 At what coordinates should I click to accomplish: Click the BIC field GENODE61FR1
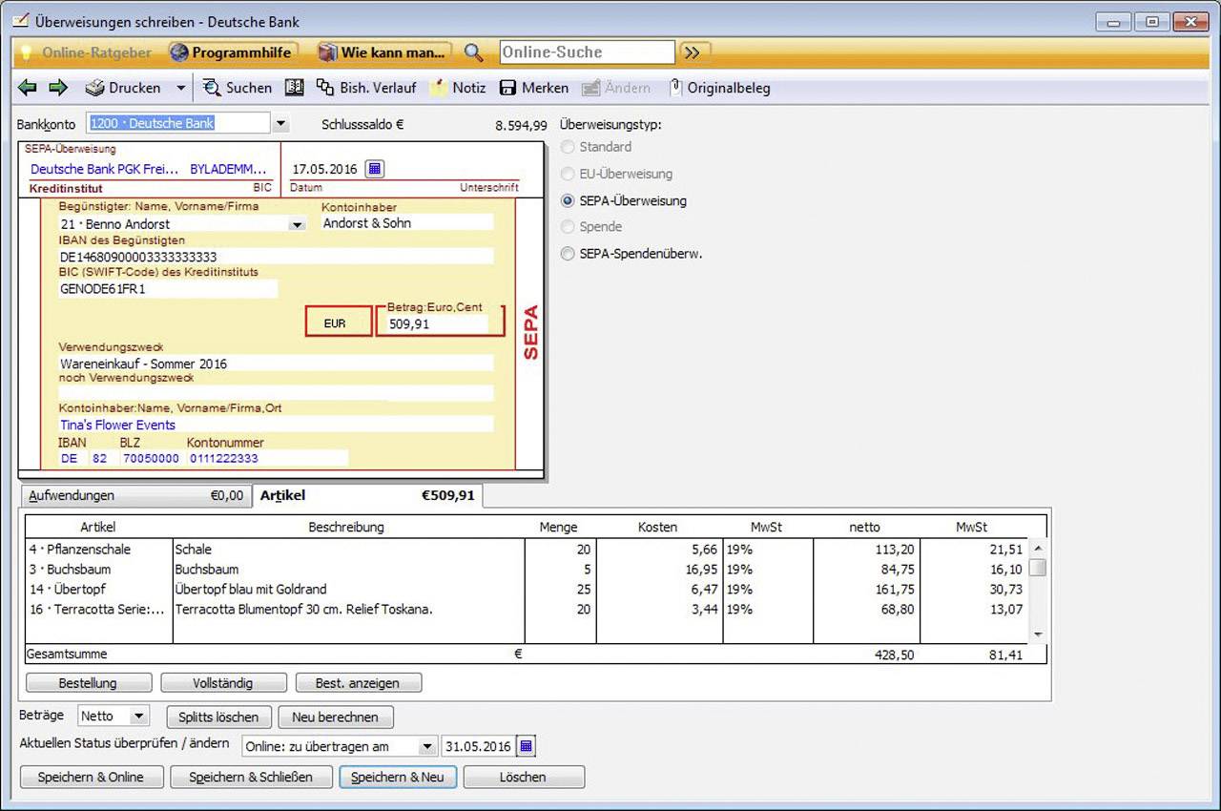pyautogui.click(x=168, y=288)
